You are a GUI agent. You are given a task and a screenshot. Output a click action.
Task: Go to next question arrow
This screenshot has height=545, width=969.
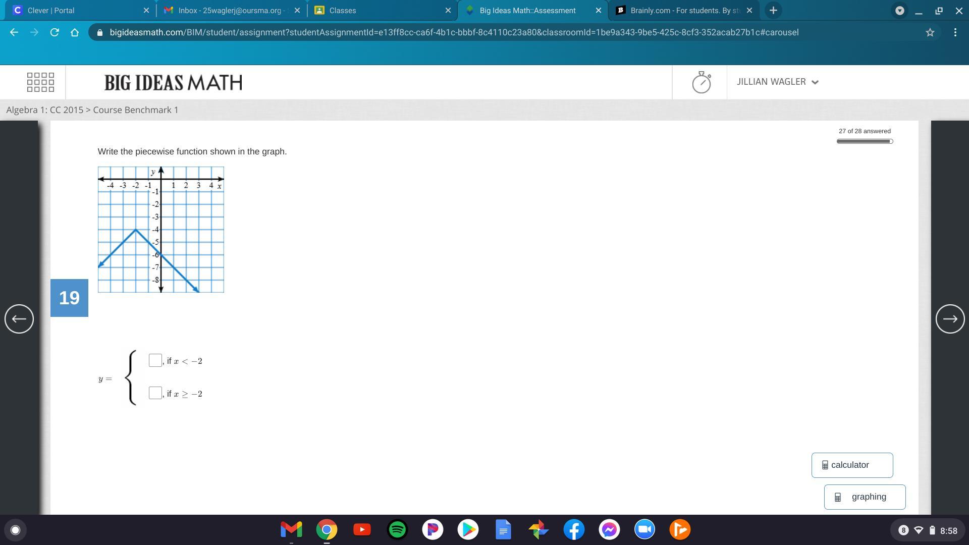(950, 319)
